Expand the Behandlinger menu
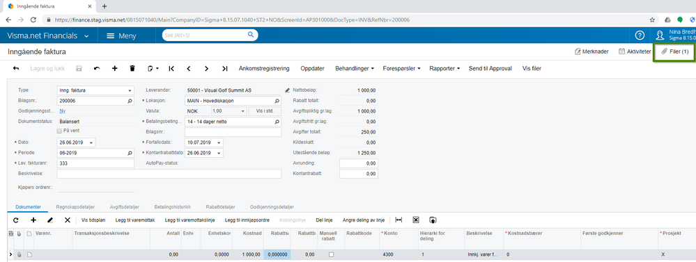This screenshot has height=262, width=696. point(354,69)
